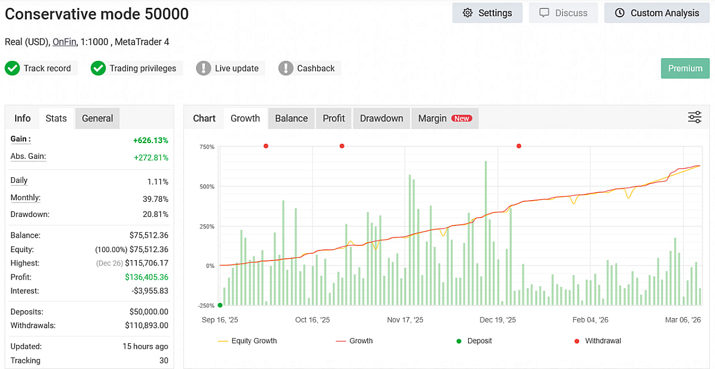This screenshot has height=369, width=715.
Task: Click the green deposit dot on chart
Action: point(220,305)
